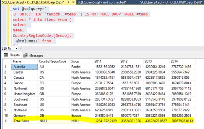Select the Name column header

click(25, 61)
